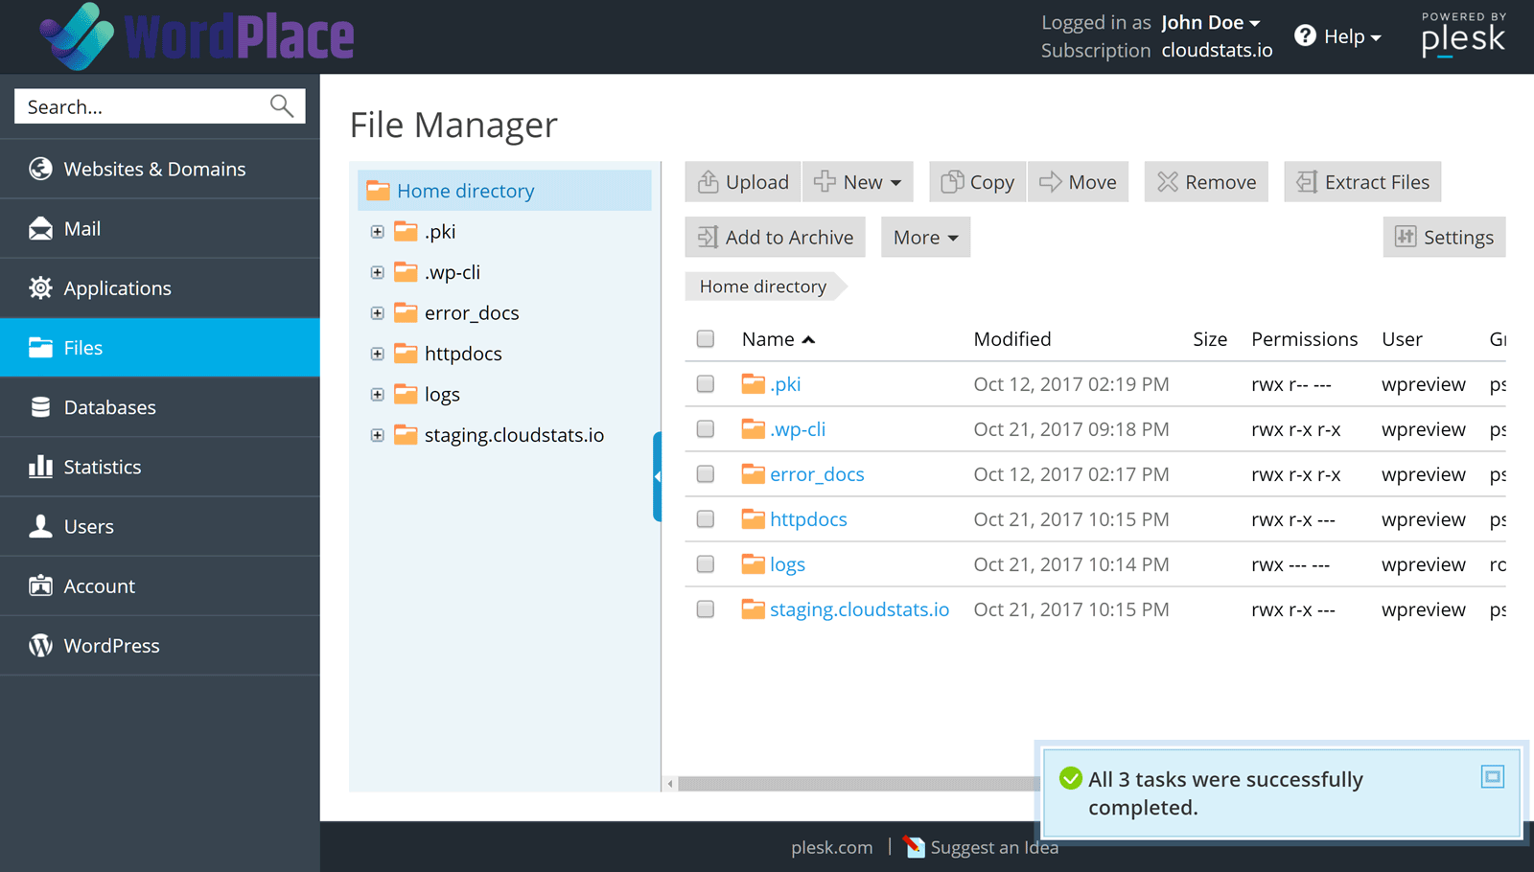
Task: Check the select-all checkbox in the header row
Action: 706,338
